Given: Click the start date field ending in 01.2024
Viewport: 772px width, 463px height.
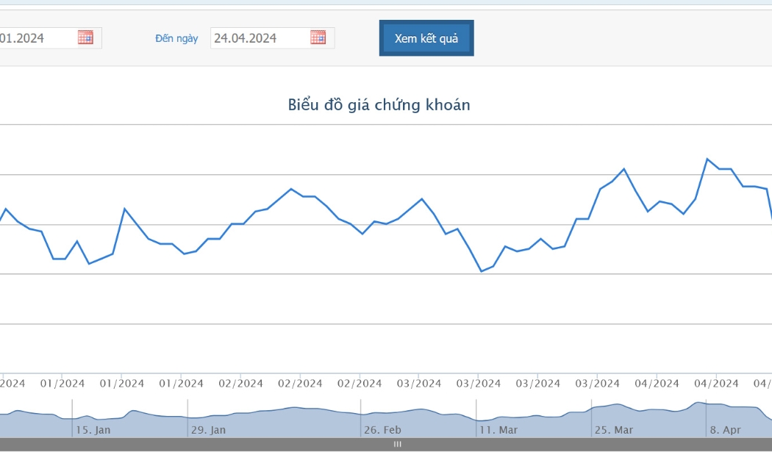Looking at the screenshot, I should click(50, 38).
